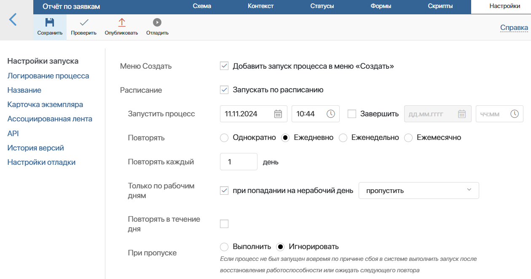
Task: Open Логирование процесса section
Action: coord(48,76)
